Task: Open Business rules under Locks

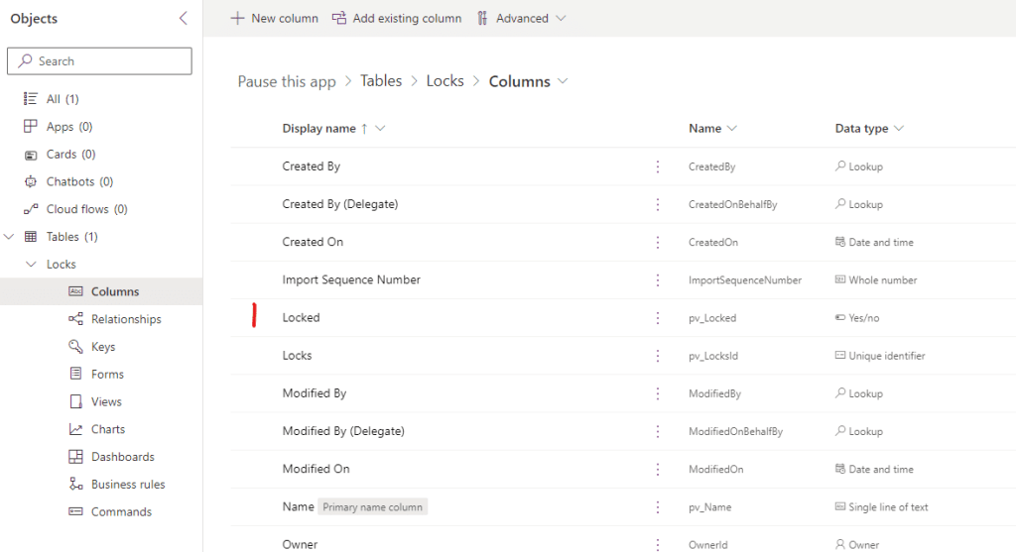Action: pos(117,484)
